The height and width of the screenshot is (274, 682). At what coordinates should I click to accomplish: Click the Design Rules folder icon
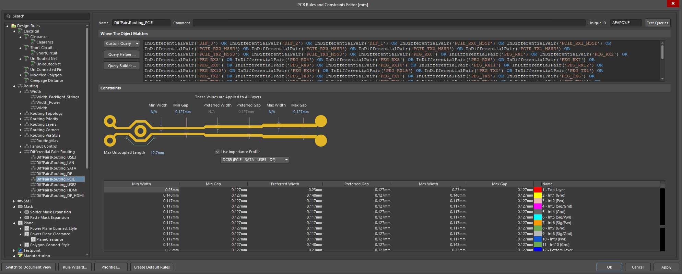pyautogui.click(x=14, y=26)
